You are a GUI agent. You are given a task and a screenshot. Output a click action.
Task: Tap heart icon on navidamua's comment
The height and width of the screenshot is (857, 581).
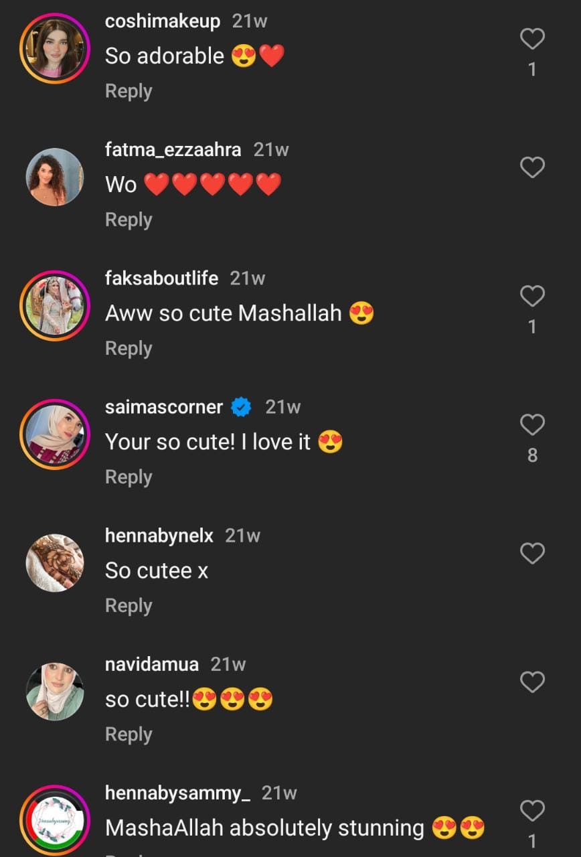point(532,682)
